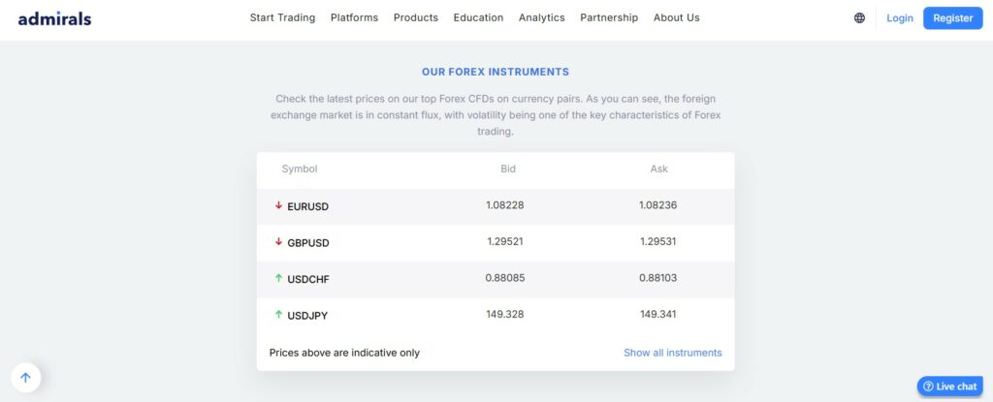Screen dimensions: 993x402
Task: Click the red down arrow beside GBPUSD
Action: 278,242
